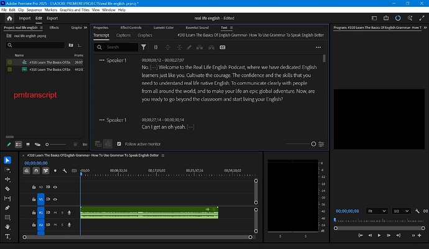Screen dimensions: 429x249
Task: Switch to the Captions tab
Action: (123, 35)
